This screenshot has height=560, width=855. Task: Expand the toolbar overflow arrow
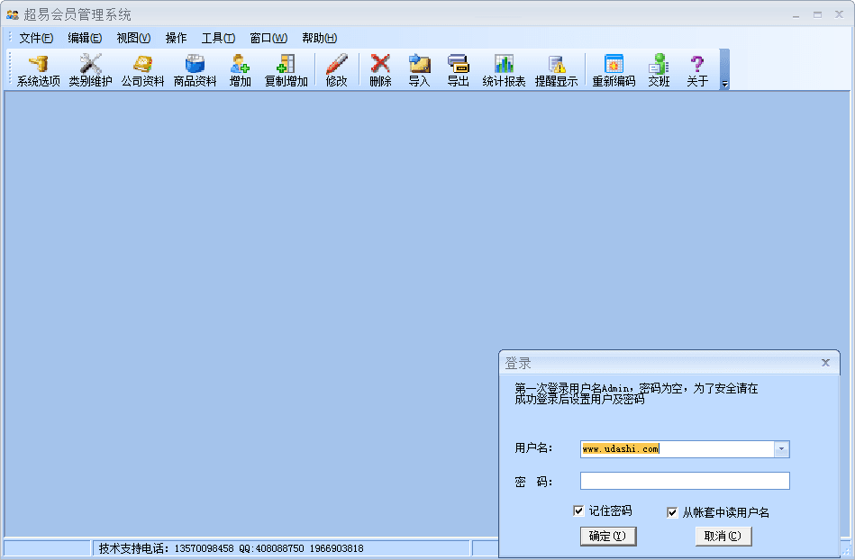click(724, 84)
